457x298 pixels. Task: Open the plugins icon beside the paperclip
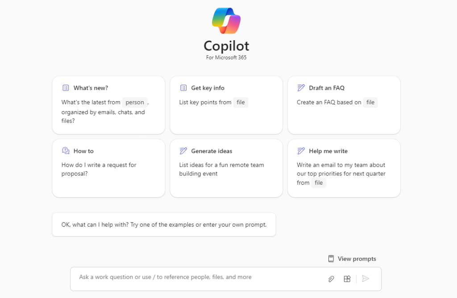[x=347, y=278]
